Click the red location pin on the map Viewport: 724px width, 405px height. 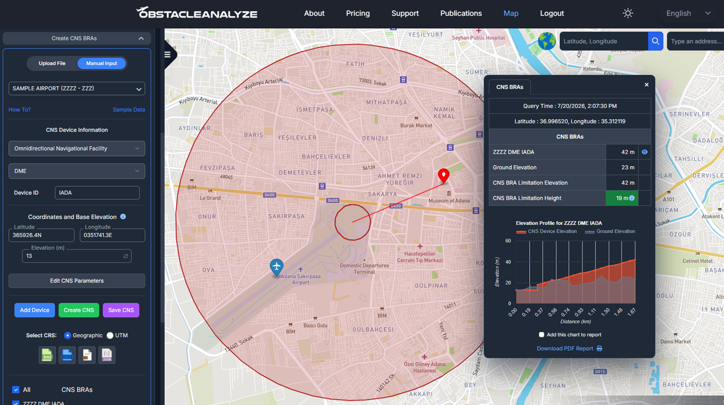point(444,176)
